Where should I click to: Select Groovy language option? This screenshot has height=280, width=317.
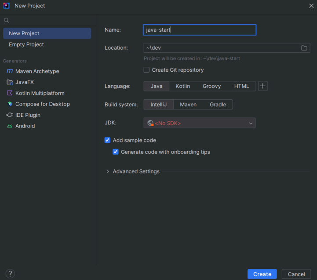pos(211,86)
